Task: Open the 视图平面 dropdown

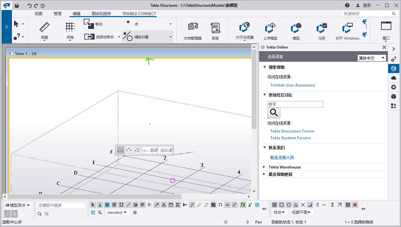Action: coord(302,213)
